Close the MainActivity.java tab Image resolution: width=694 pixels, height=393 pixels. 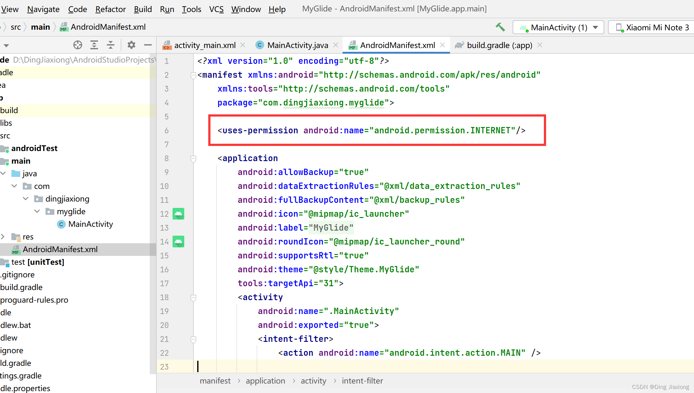pyautogui.click(x=336, y=45)
